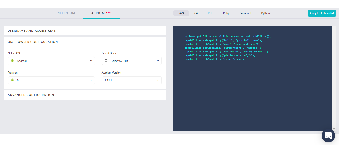Select the JAVA language tab
This screenshot has width=339, height=145.
181,13
